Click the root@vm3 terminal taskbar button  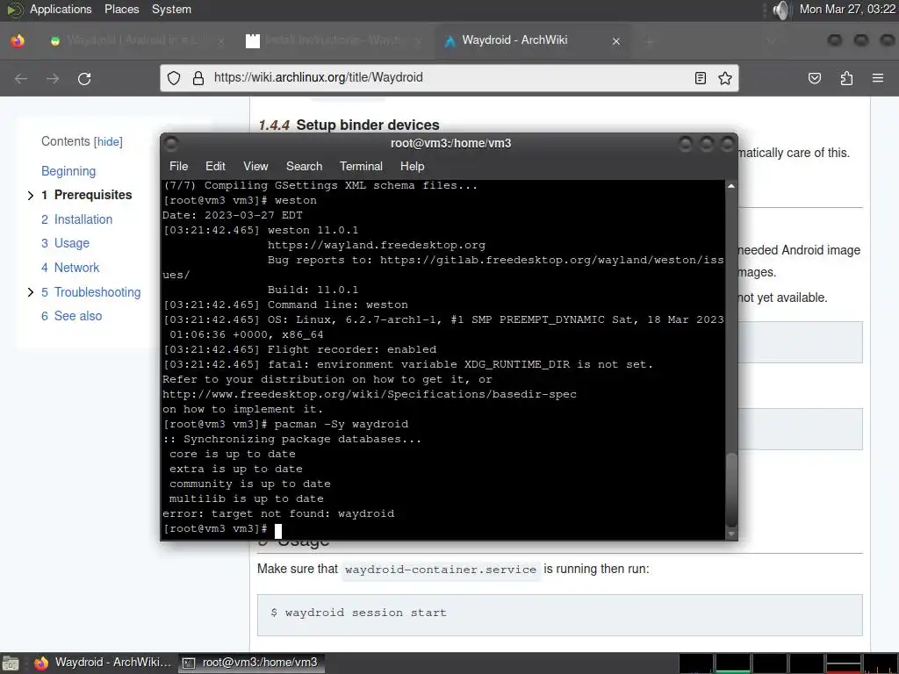pyautogui.click(x=251, y=663)
